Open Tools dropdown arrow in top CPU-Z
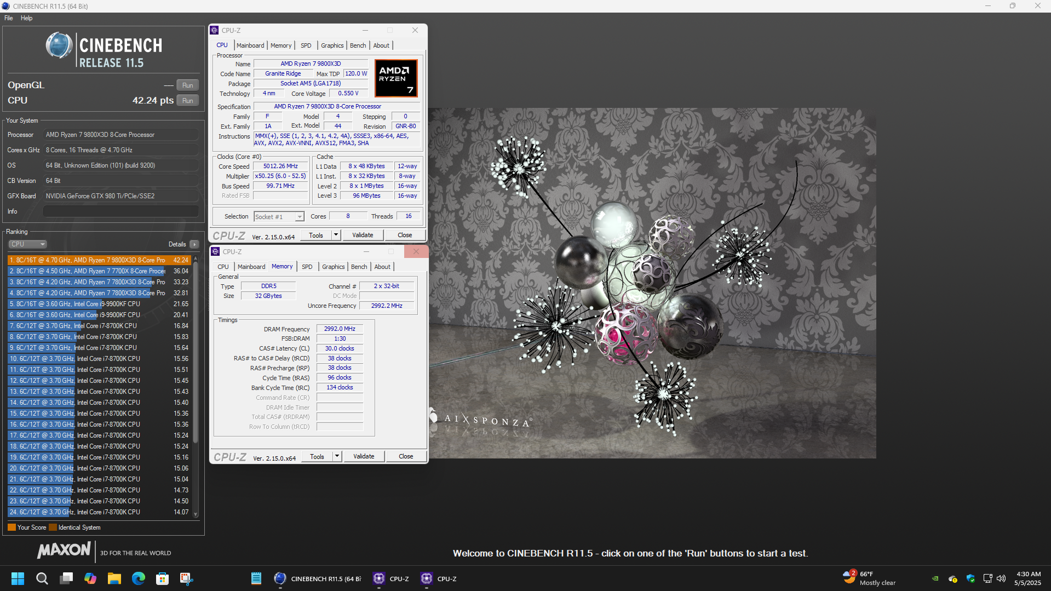Image resolution: width=1051 pixels, height=591 pixels. [336, 235]
